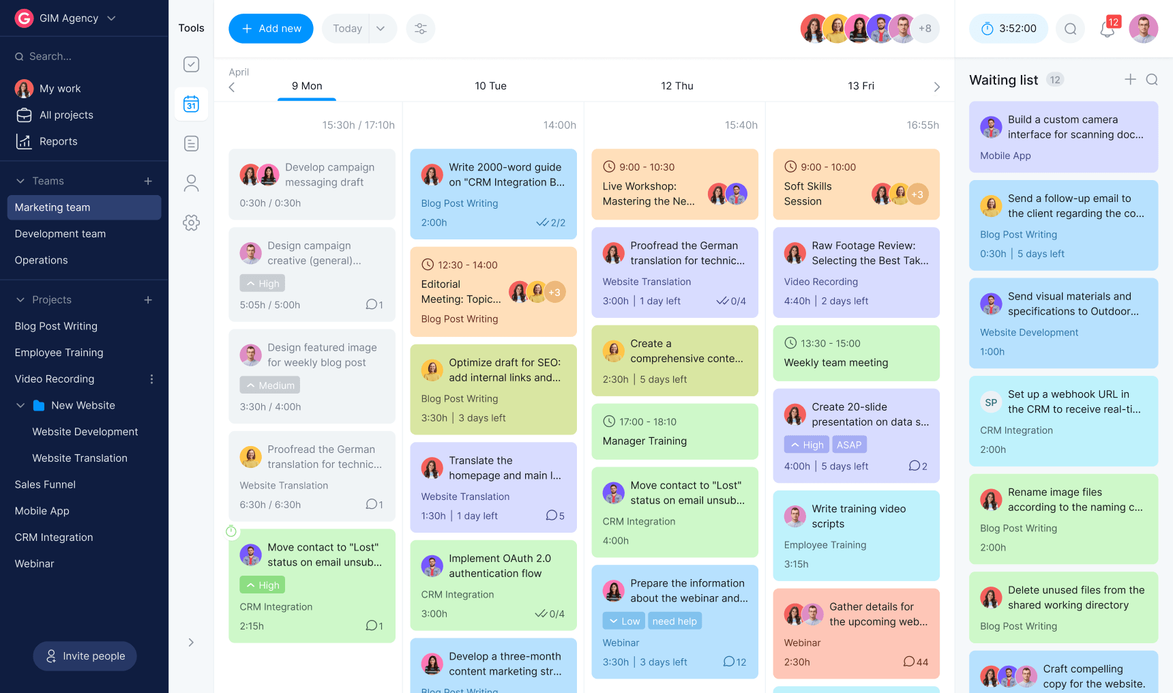
Task: Click timer icon on Move contact card
Action: (231, 531)
